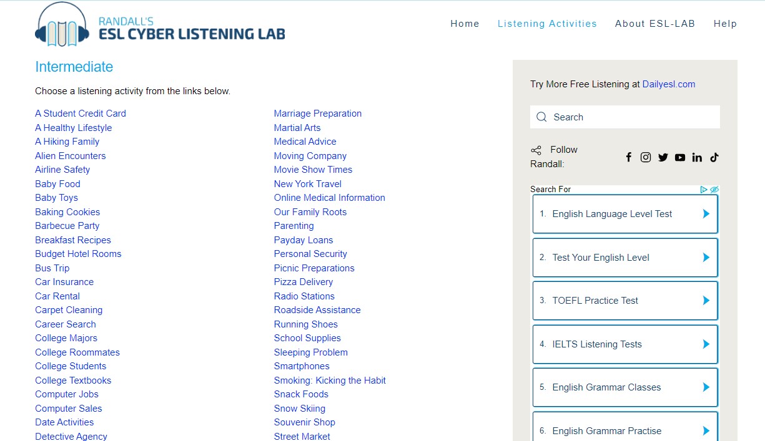This screenshot has width=765, height=441.
Task: Select the Twitter bird icon
Action: click(x=663, y=157)
